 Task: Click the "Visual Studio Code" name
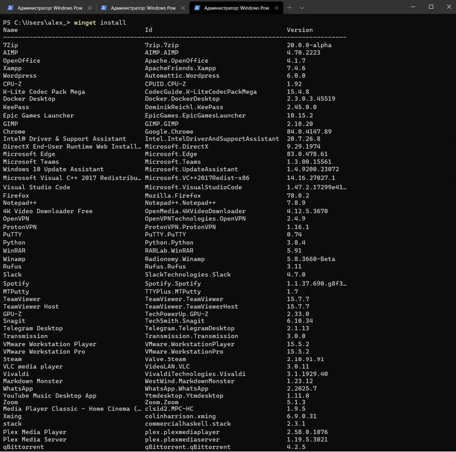[x=36, y=188]
